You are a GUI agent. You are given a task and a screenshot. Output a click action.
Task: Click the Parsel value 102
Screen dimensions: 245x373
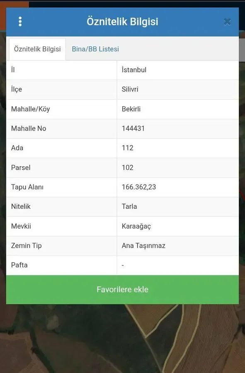(x=128, y=167)
